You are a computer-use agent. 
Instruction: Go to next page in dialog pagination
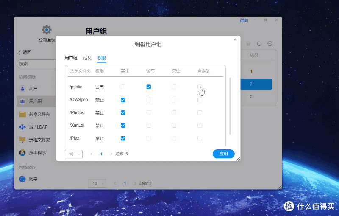pos(111,154)
